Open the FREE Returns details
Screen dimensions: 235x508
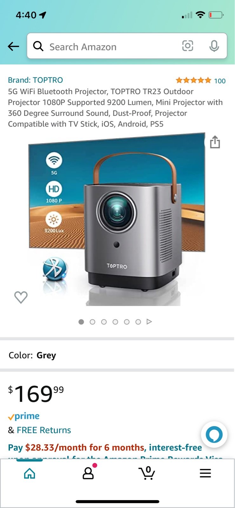[x=44, y=430]
